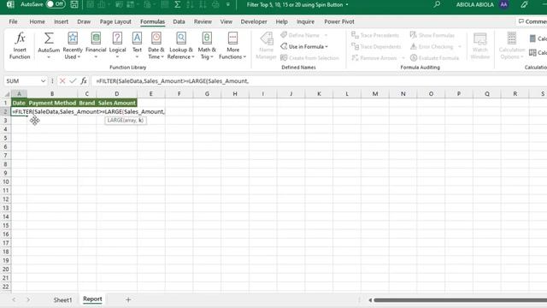Switch to the Data tab
The image size is (547, 308).
coord(179,21)
